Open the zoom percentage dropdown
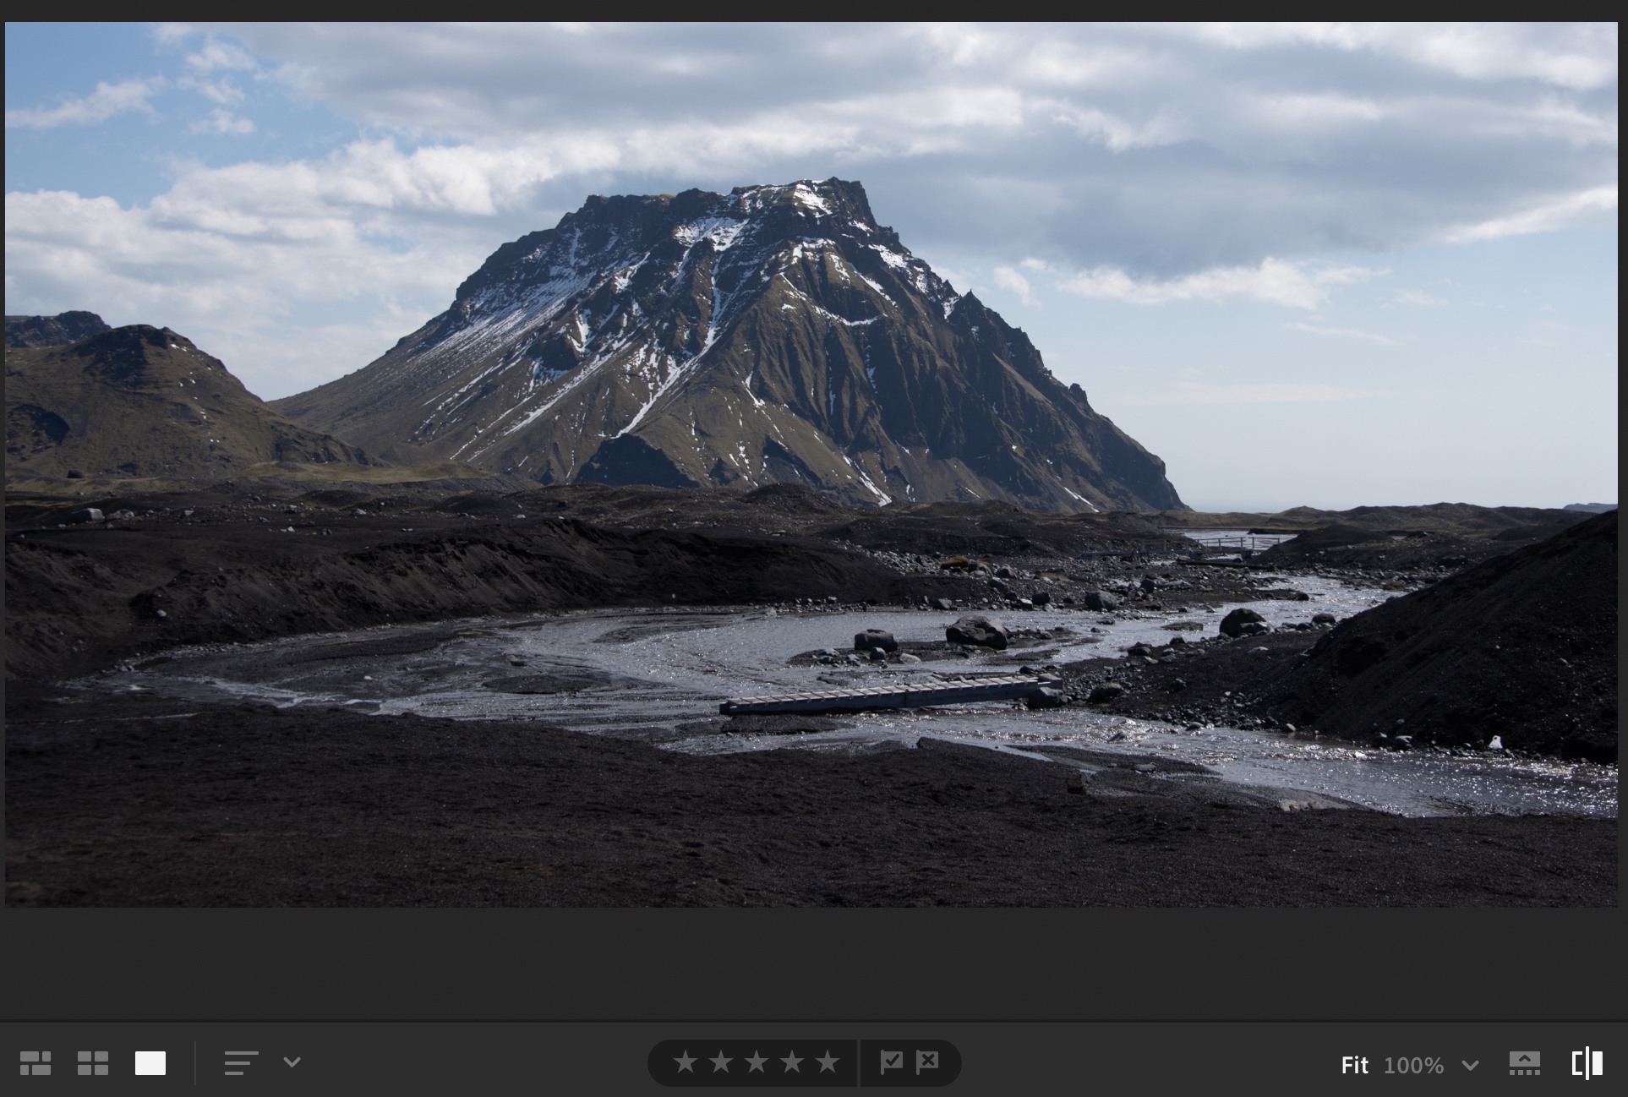Image resolution: width=1628 pixels, height=1097 pixels. tap(1471, 1065)
